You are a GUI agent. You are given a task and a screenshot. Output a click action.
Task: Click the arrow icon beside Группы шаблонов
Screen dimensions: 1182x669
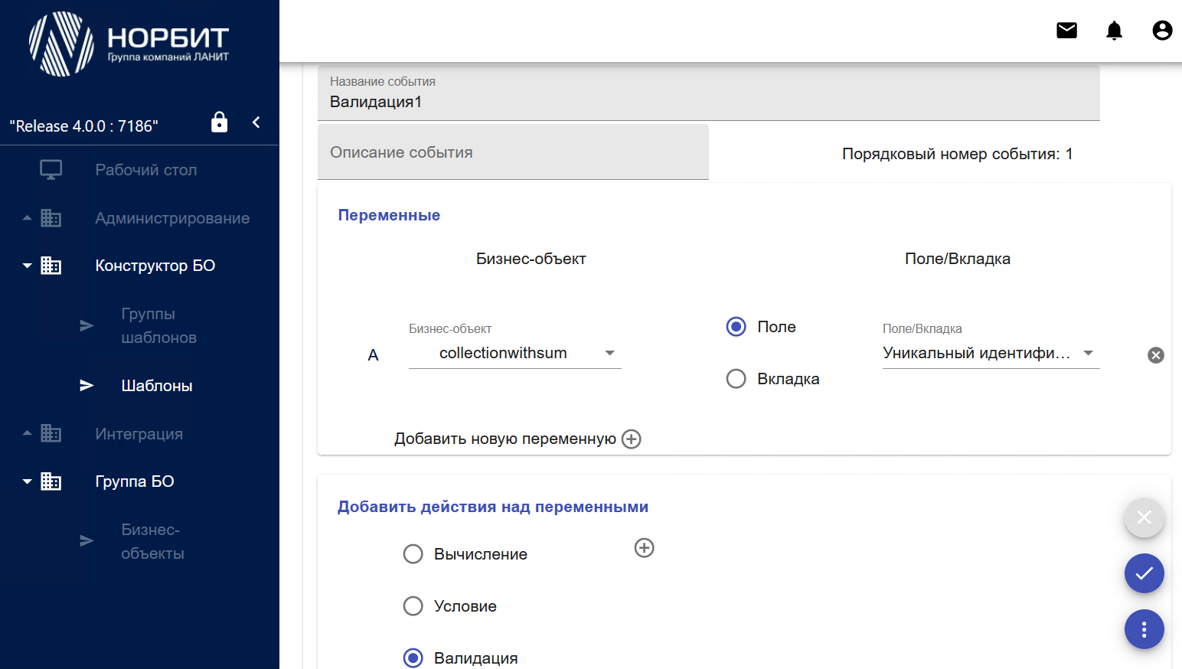(87, 325)
